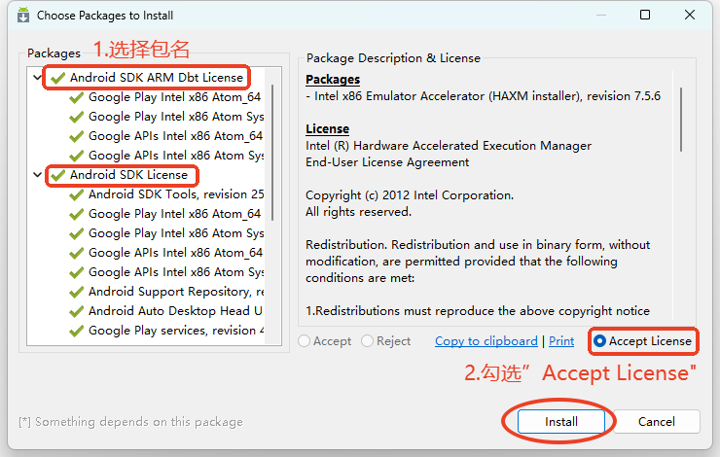Image resolution: width=720 pixels, height=457 pixels.
Task: Click checkmark icon next to Android SDK Tools
Action: [76, 194]
